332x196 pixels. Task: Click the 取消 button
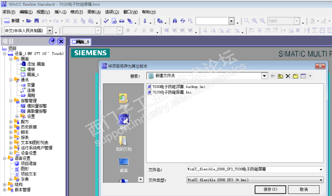click(x=303, y=189)
